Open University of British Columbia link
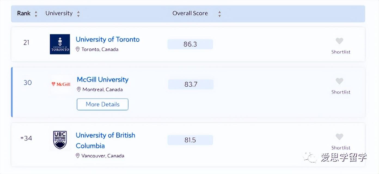379x174 pixels. [x=105, y=140]
